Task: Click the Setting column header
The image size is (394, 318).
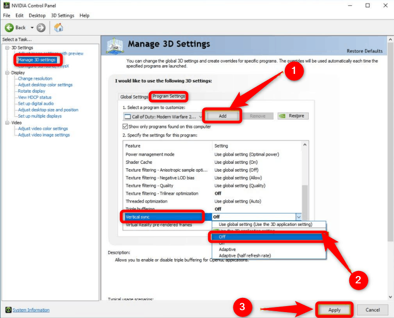Action: 257,146
